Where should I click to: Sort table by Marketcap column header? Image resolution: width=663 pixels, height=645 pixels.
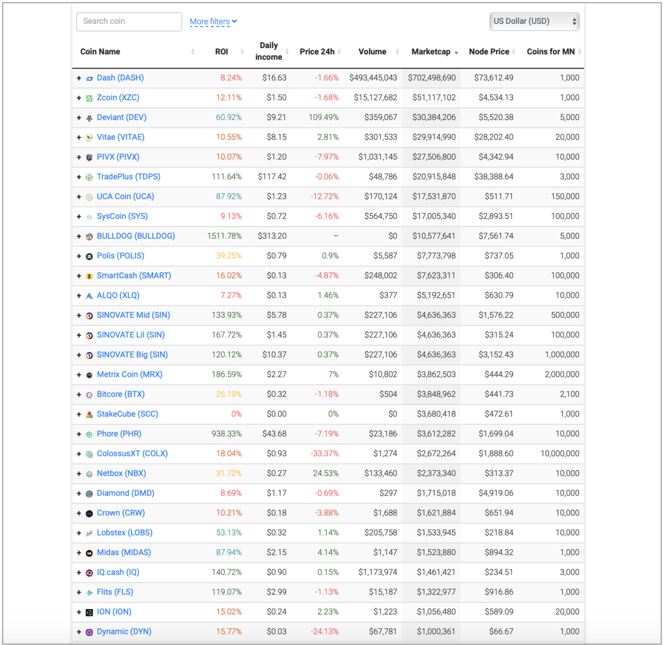coord(431,51)
